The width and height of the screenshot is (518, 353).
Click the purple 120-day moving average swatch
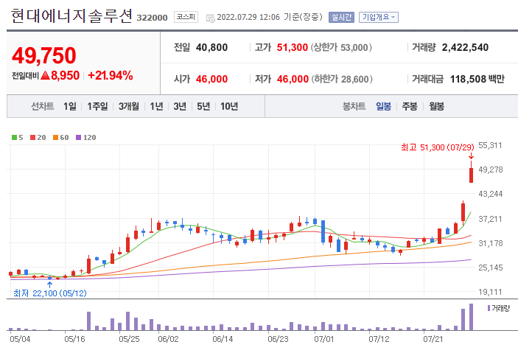79,138
